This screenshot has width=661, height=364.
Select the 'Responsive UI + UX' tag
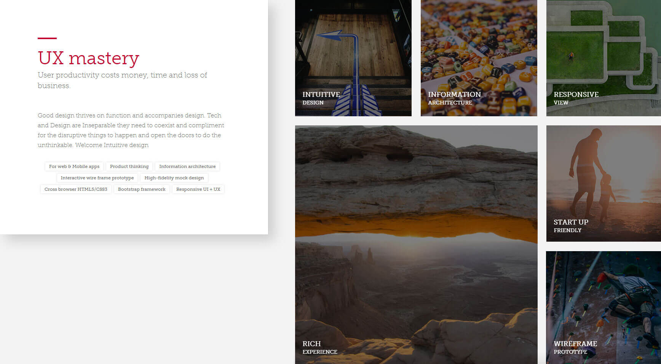click(198, 189)
